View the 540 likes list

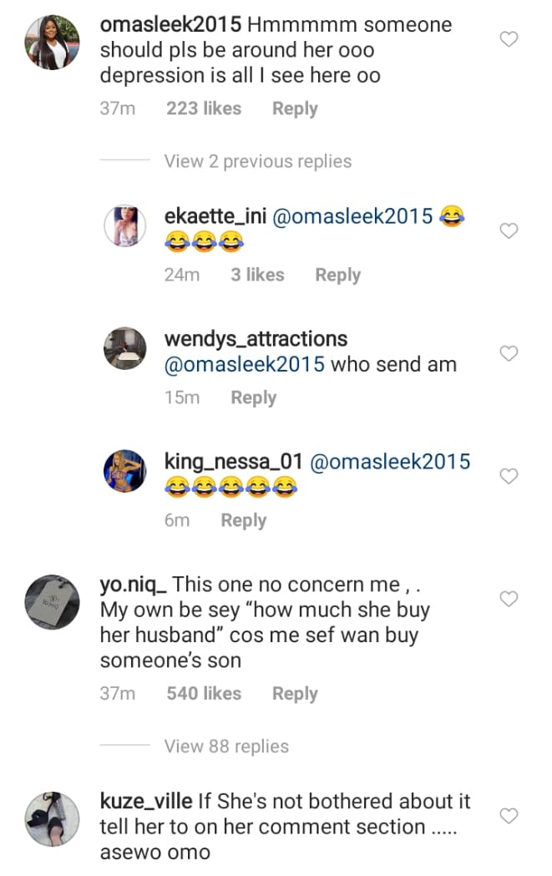click(x=204, y=694)
